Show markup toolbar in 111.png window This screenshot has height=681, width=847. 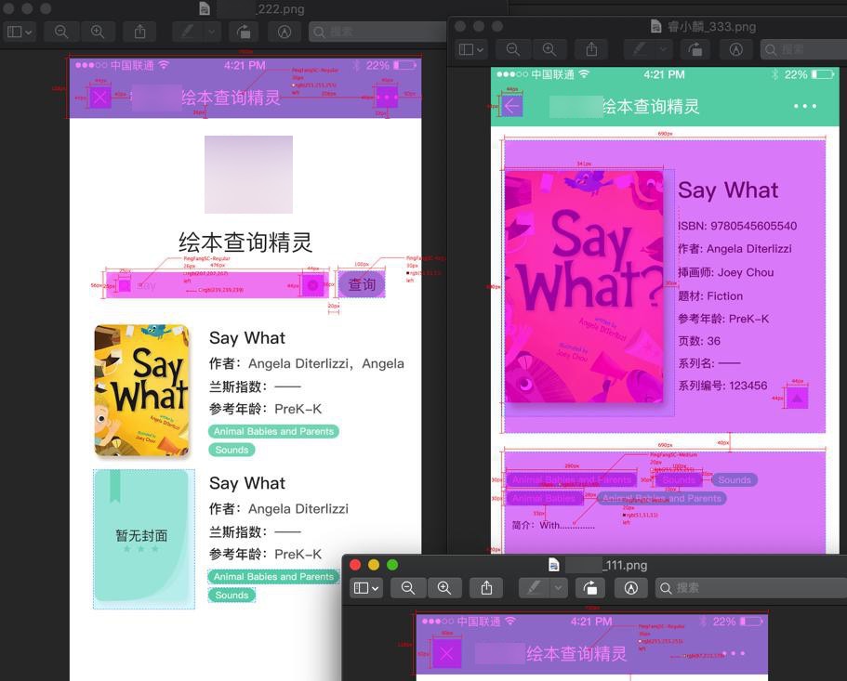click(x=631, y=588)
